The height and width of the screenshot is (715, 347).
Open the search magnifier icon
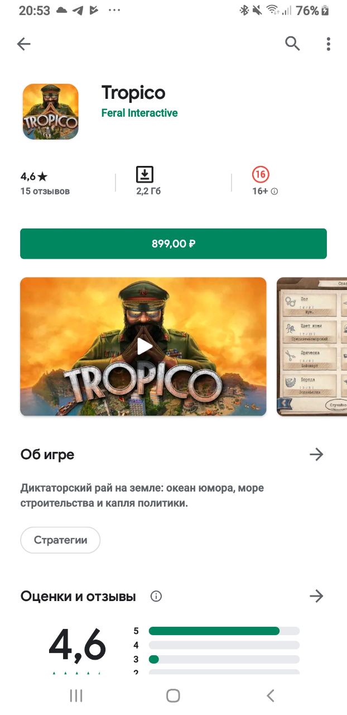[293, 44]
